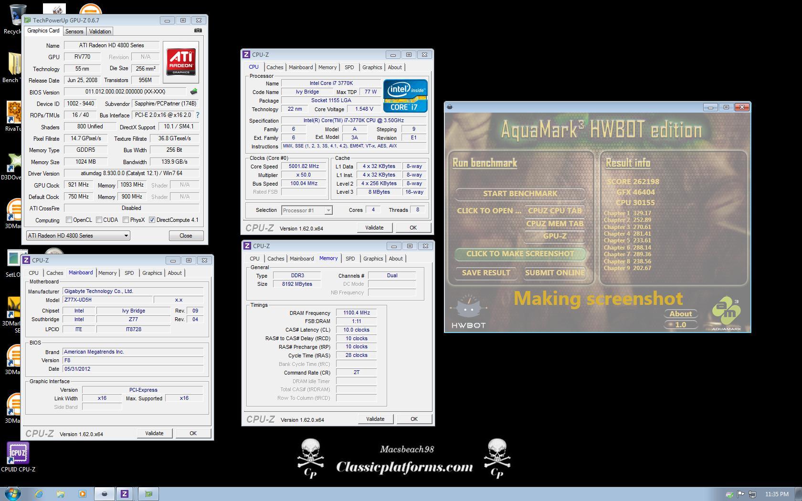The image size is (802, 501).
Task: Open the ATI Radeon HD 4800 Series dropdown
Action: [x=78, y=235]
